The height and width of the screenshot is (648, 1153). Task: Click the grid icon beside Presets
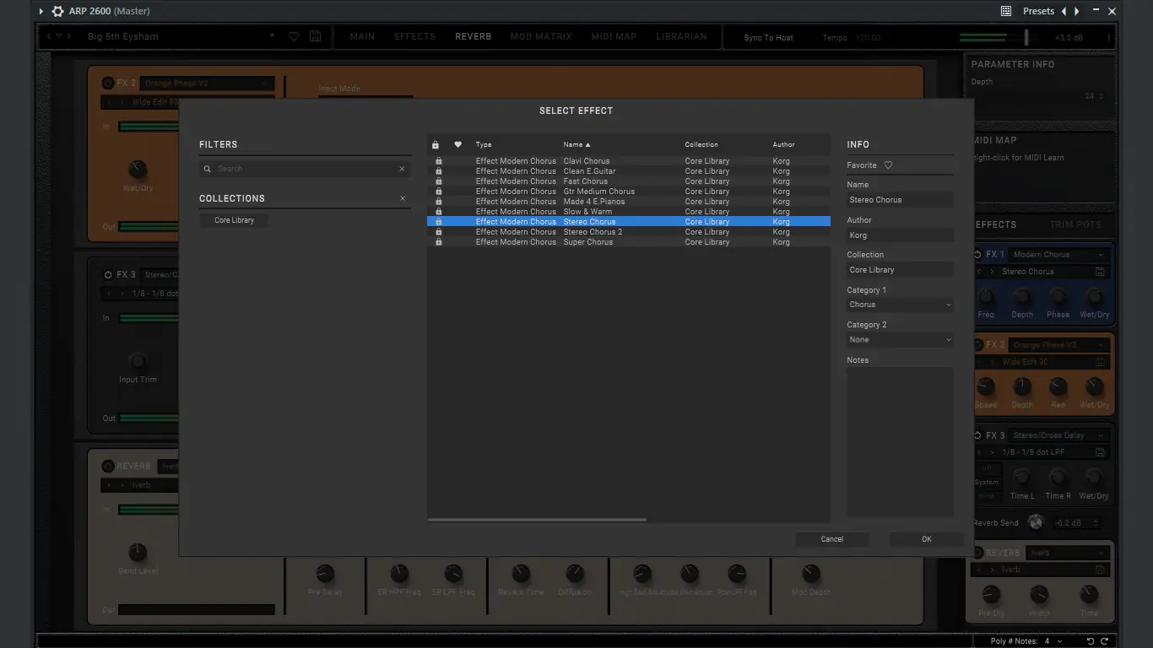click(1006, 11)
